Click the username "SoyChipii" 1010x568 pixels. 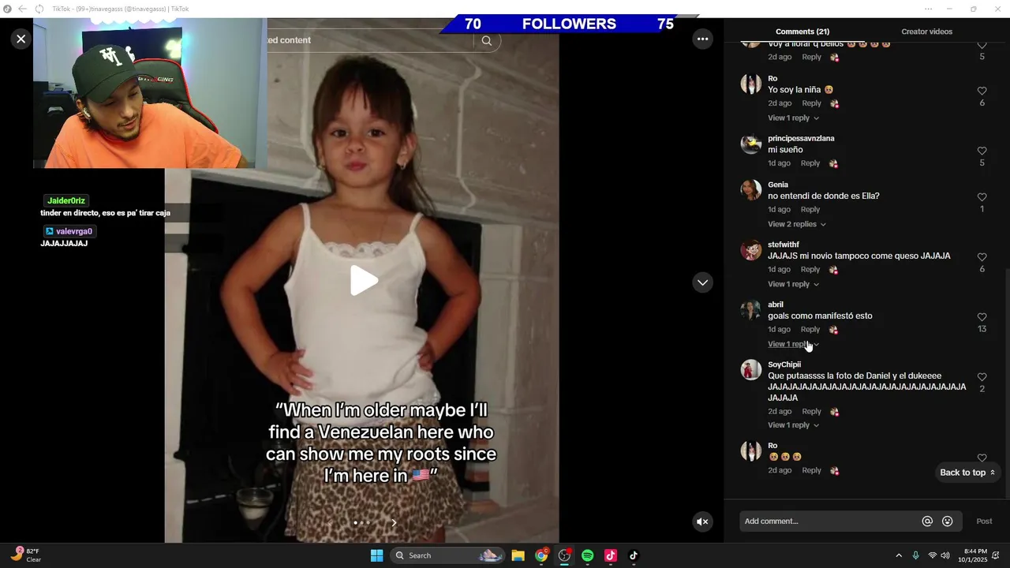click(x=784, y=364)
